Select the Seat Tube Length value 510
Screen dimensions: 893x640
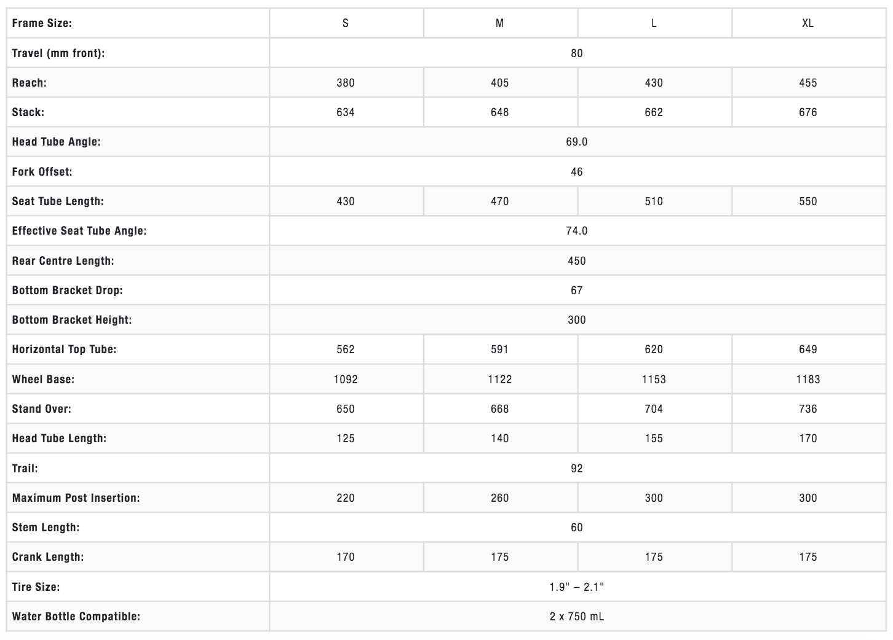pyautogui.click(x=654, y=201)
